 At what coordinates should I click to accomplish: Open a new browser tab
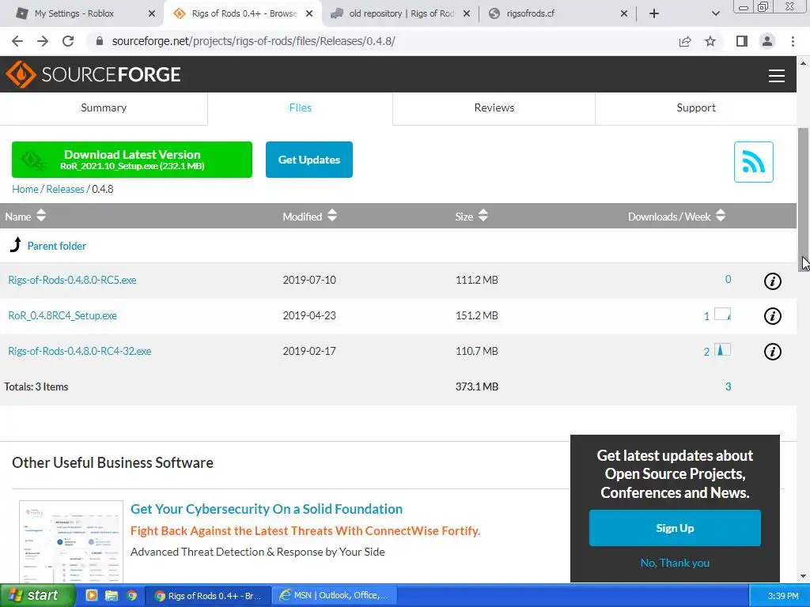pos(654,13)
